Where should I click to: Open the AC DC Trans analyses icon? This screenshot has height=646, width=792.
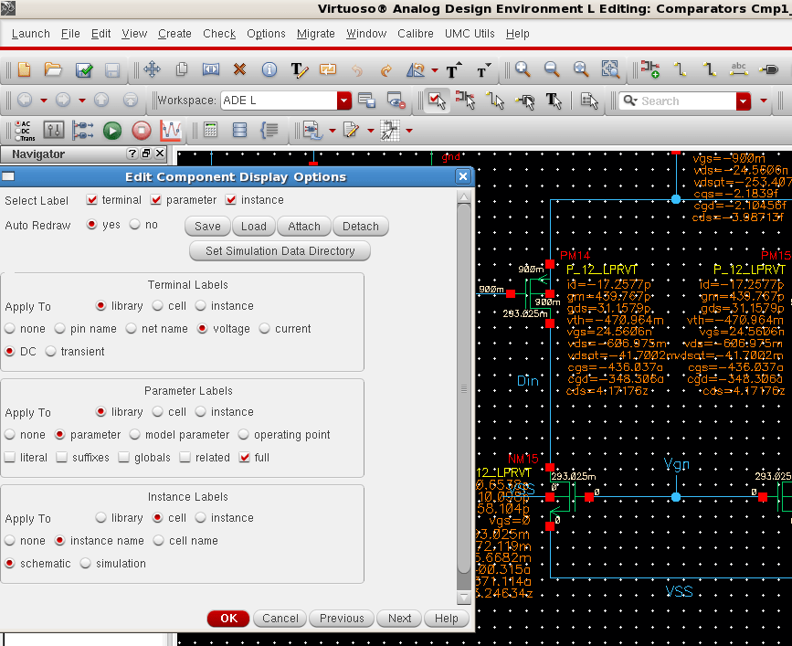(x=23, y=128)
